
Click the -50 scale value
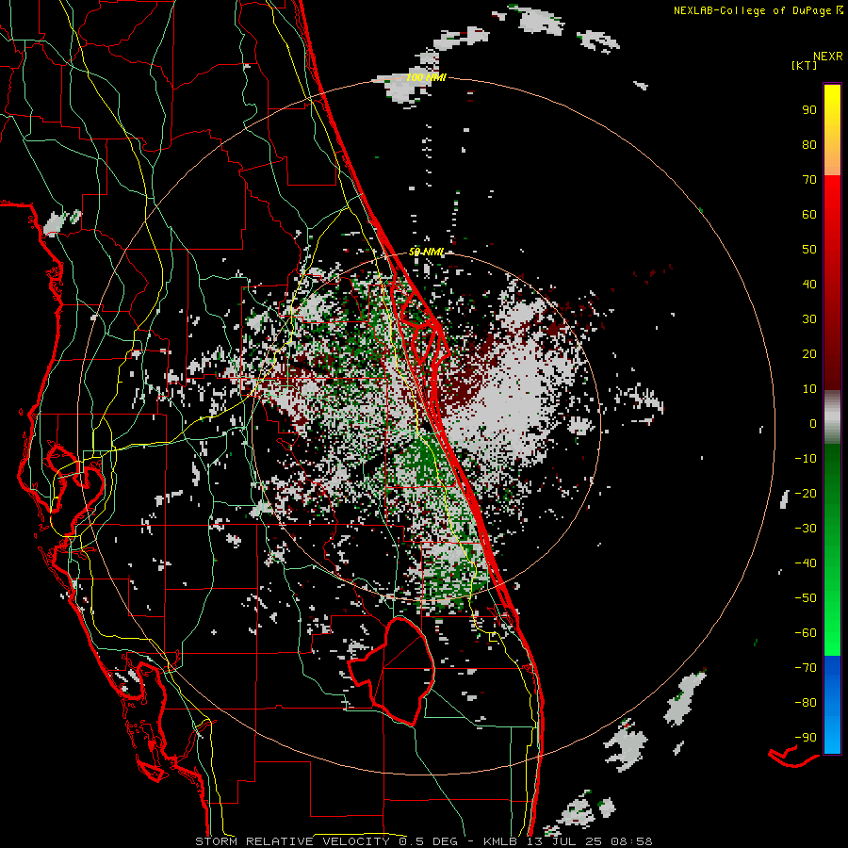[x=806, y=598]
